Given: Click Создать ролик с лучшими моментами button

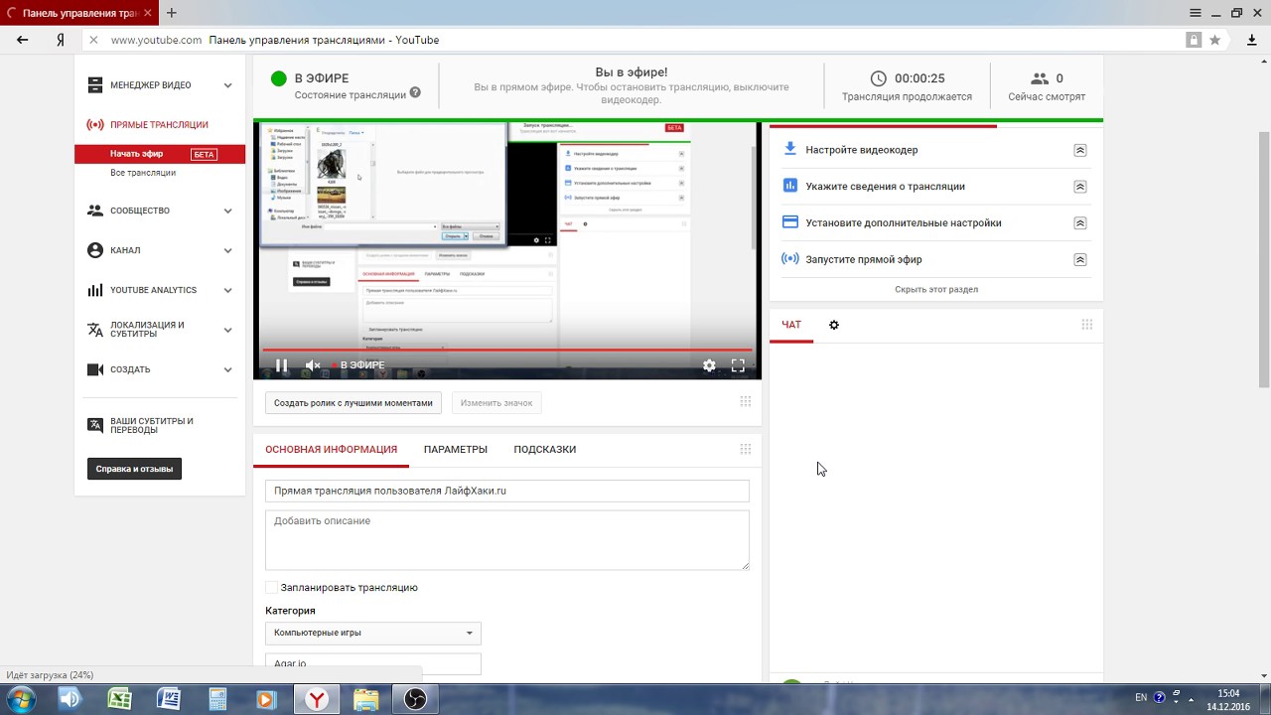Looking at the screenshot, I should (353, 402).
